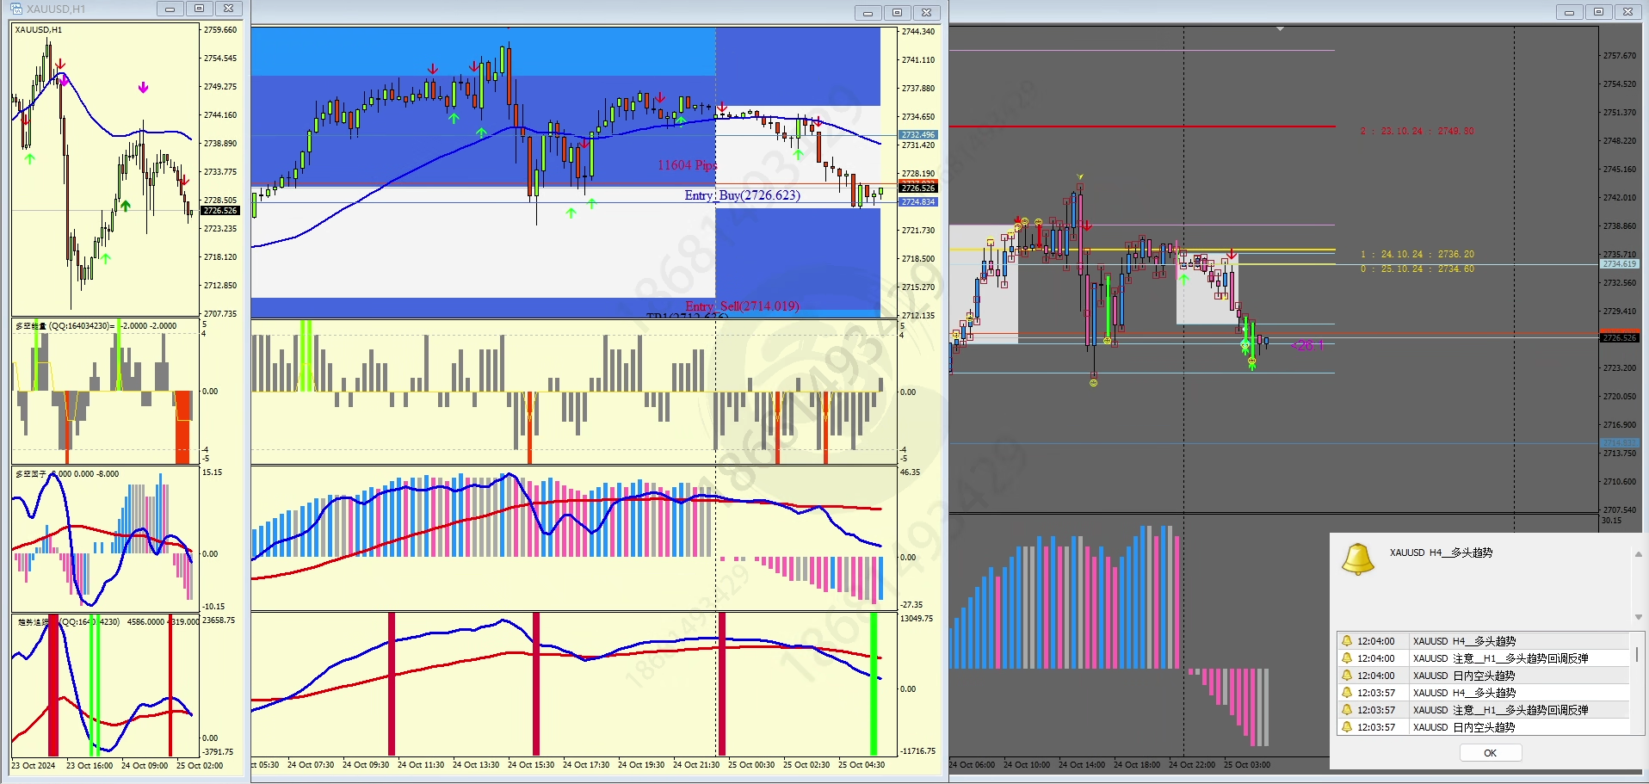
Task: Select the 12:04:00 XAUUSD 日内空头趋势 alert text
Action: [1463, 676]
